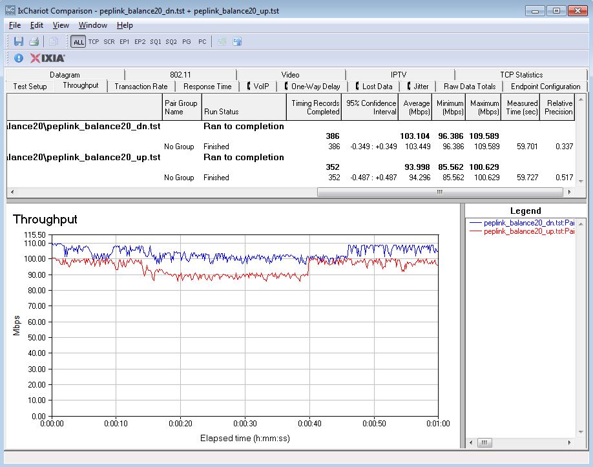Open the 802.11 tab

click(x=180, y=75)
